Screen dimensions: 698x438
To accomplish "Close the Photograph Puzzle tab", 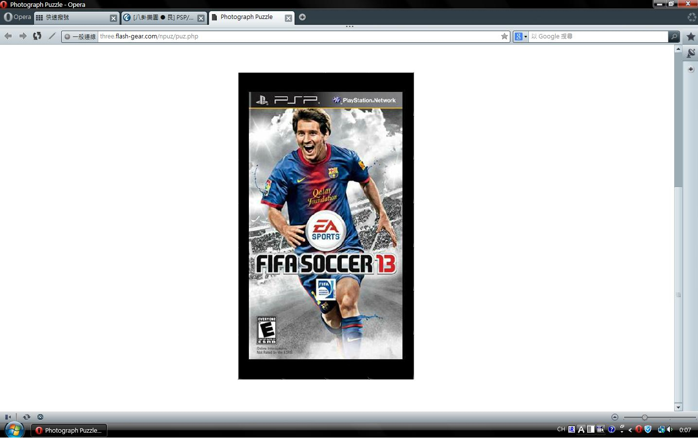I will tap(288, 18).
